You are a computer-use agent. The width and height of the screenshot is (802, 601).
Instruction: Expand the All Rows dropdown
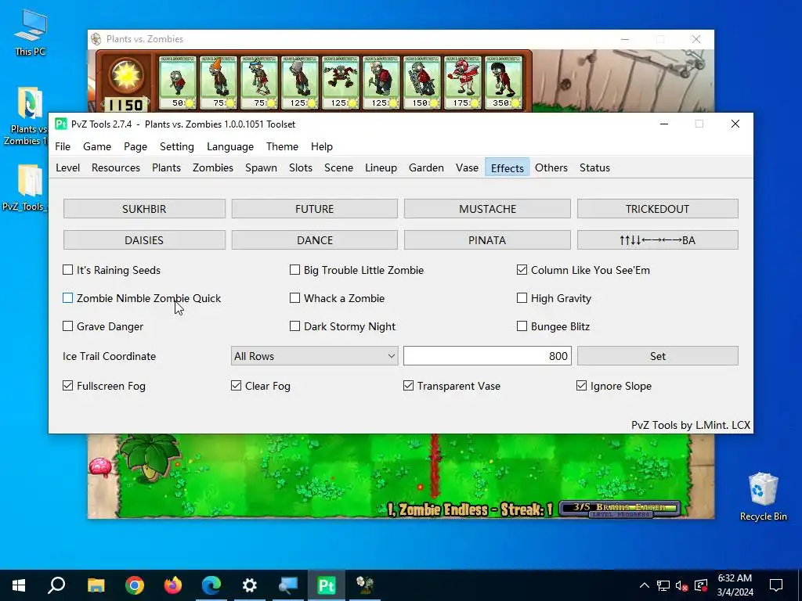pos(314,356)
